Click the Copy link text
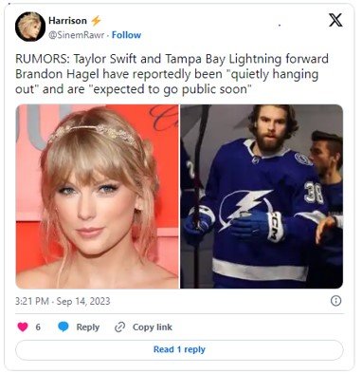This screenshot has width=362, height=374. click(x=153, y=327)
